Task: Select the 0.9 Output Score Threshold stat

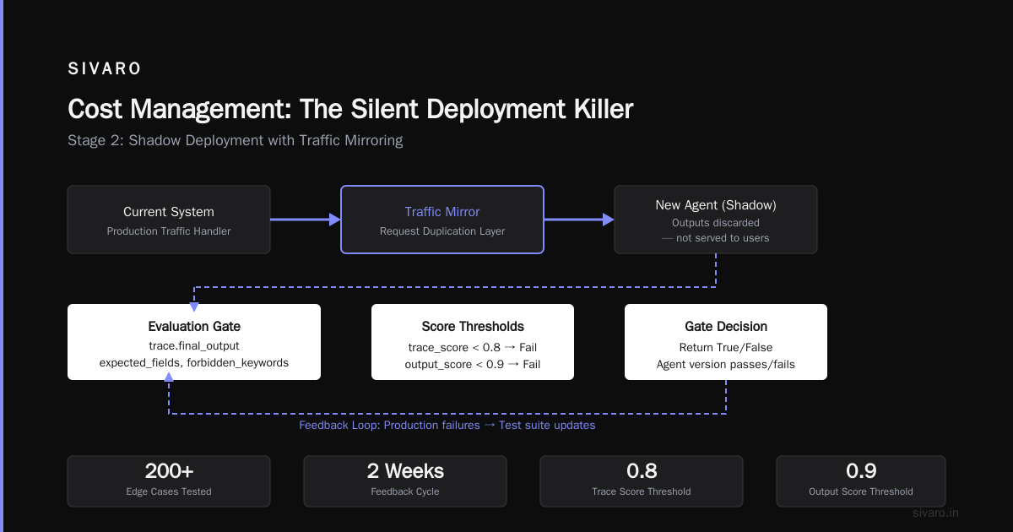Action: pos(861,481)
